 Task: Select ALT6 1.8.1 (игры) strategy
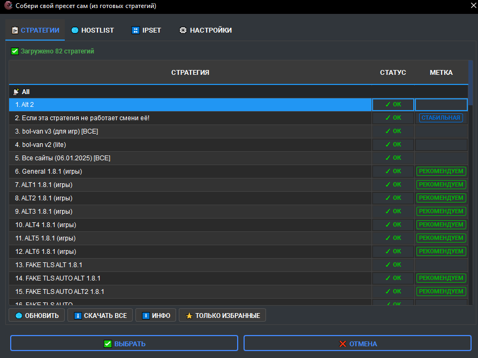190,252
